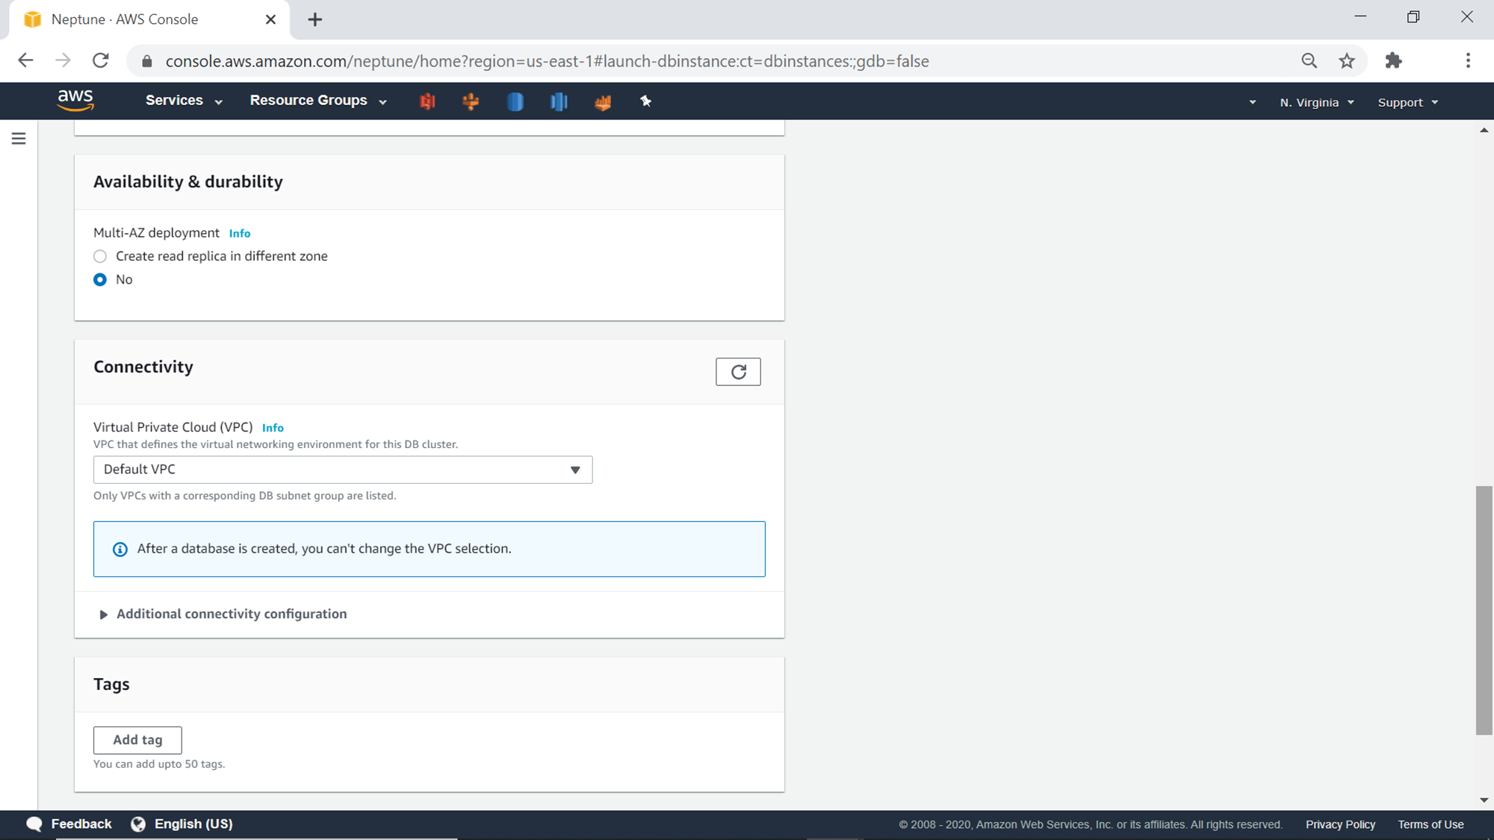Click the Add tag button
The image size is (1494, 840).
[x=137, y=740]
